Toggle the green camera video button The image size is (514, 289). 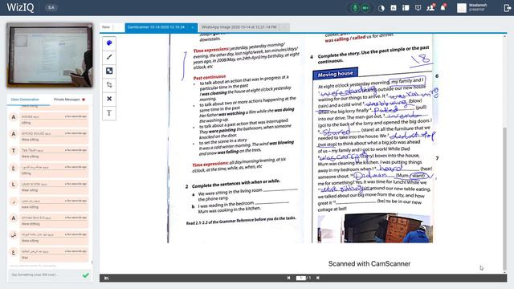[365, 8]
